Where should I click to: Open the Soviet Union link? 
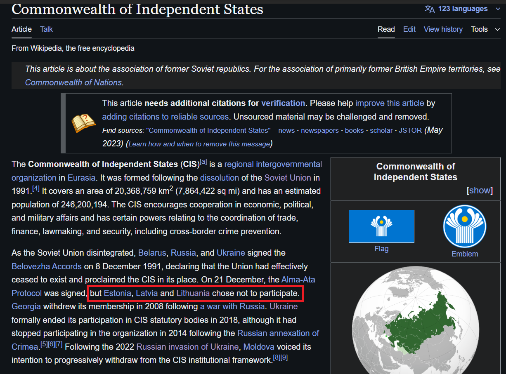click(288, 178)
